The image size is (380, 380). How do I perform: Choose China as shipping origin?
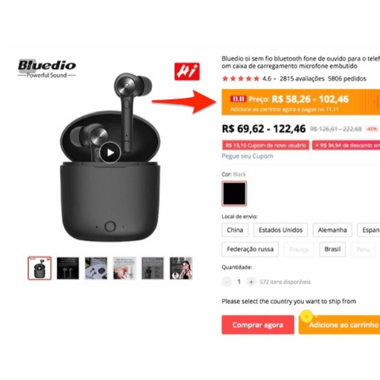pos(235,230)
